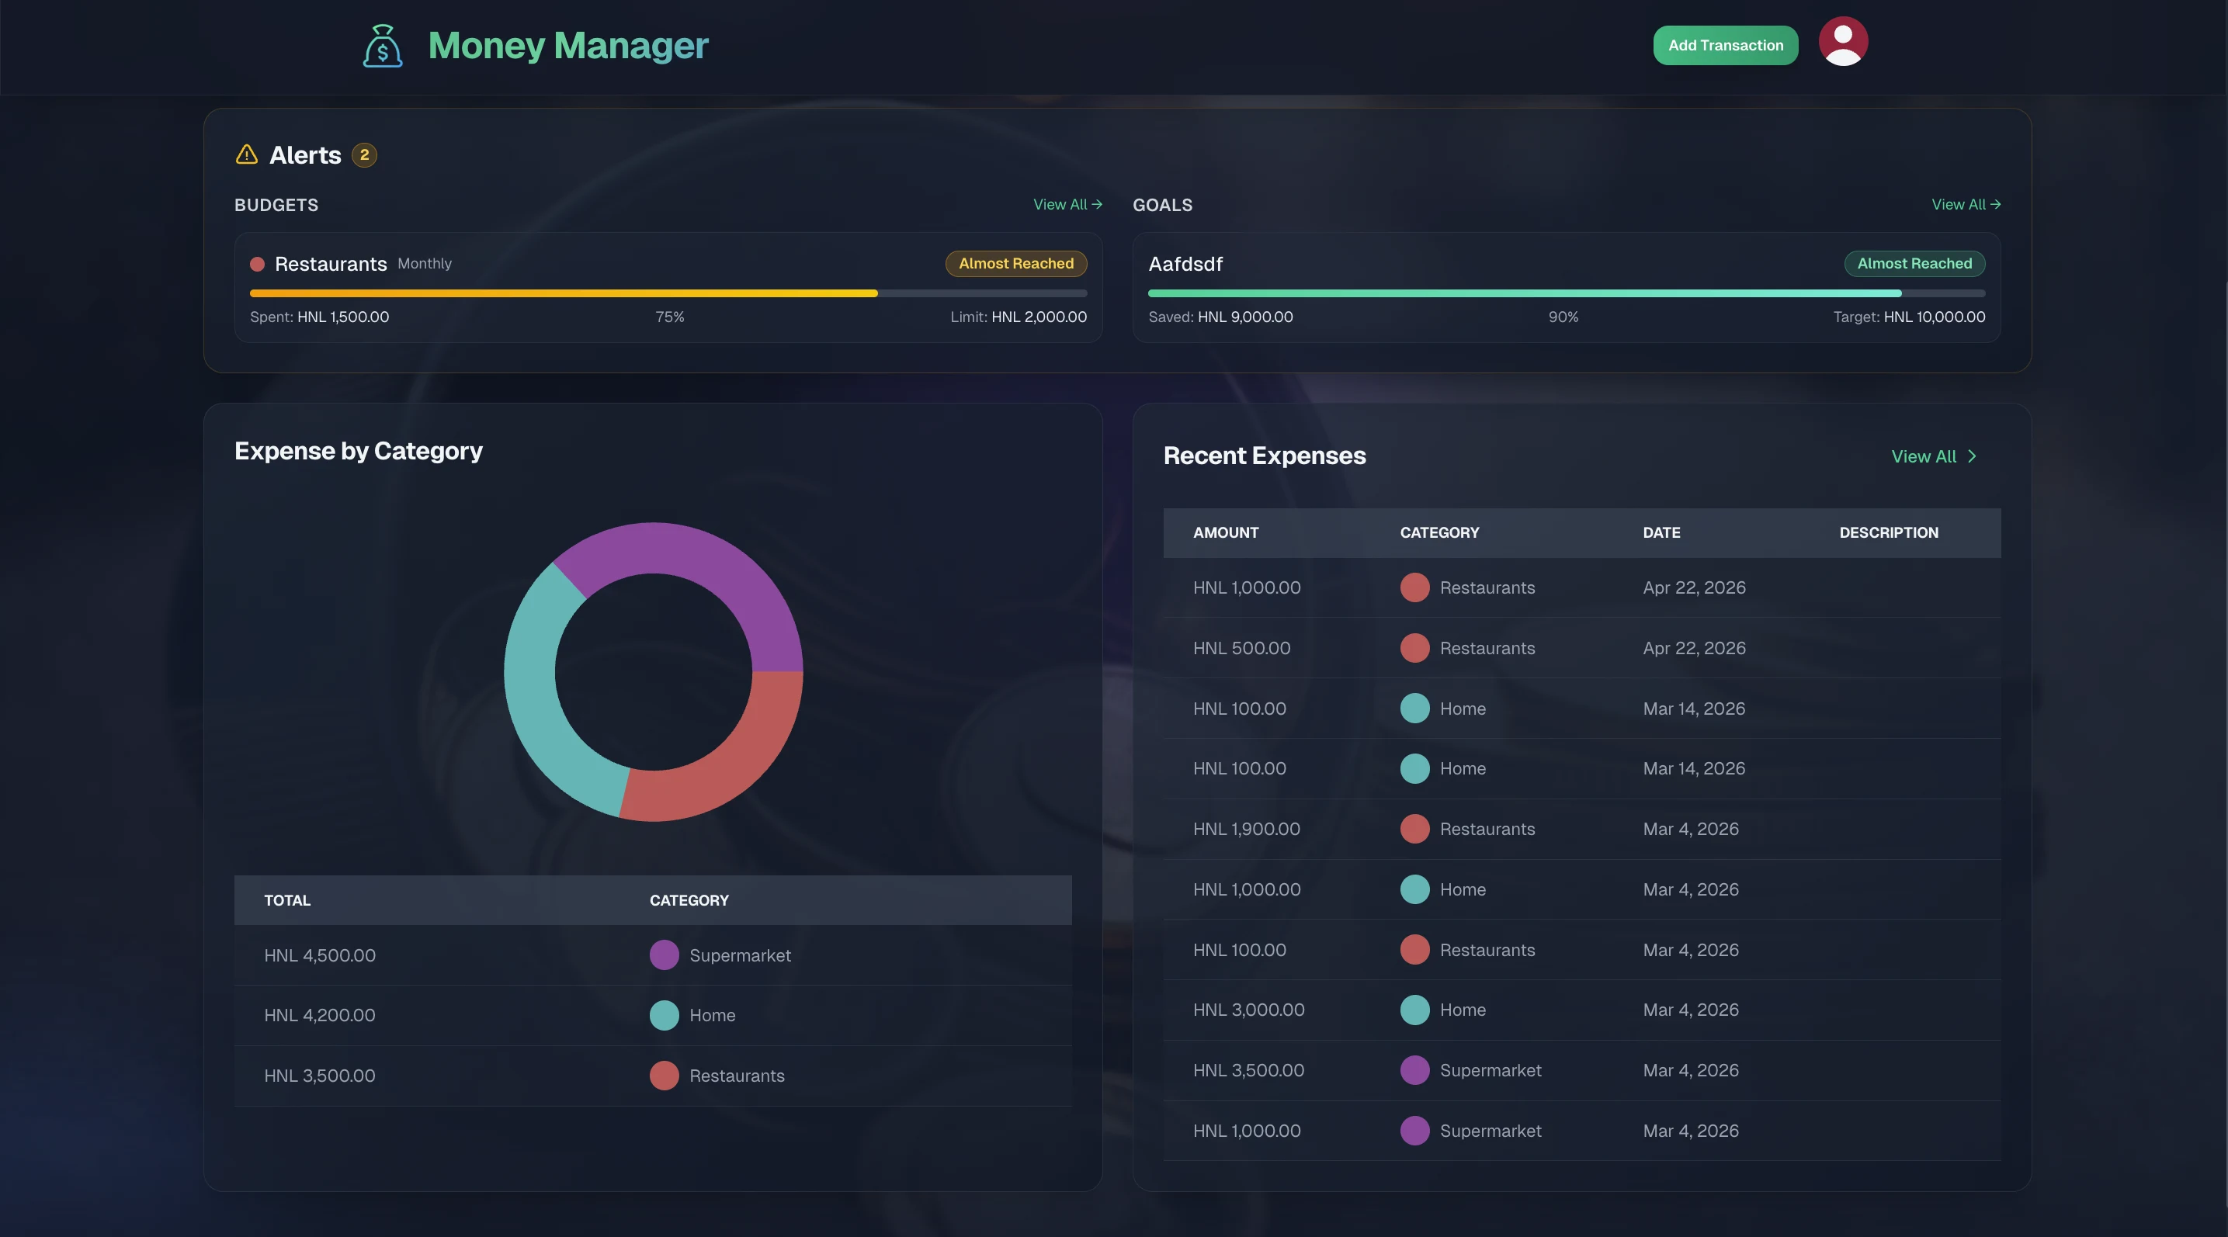Click the HNL 3,500.00 Supermarket expense amount
Screen dimensions: 2228x1237
[x=1249, y=1070]
